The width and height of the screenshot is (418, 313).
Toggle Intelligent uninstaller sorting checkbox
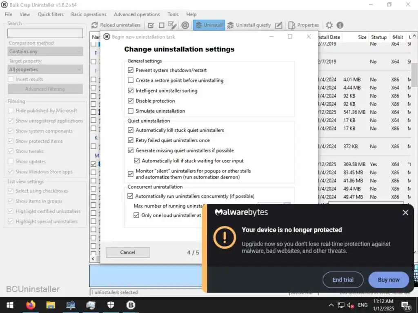coord(131,90)
